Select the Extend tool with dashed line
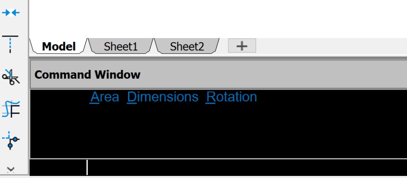The width and height of the screenshot is (407, 178). 11,44
